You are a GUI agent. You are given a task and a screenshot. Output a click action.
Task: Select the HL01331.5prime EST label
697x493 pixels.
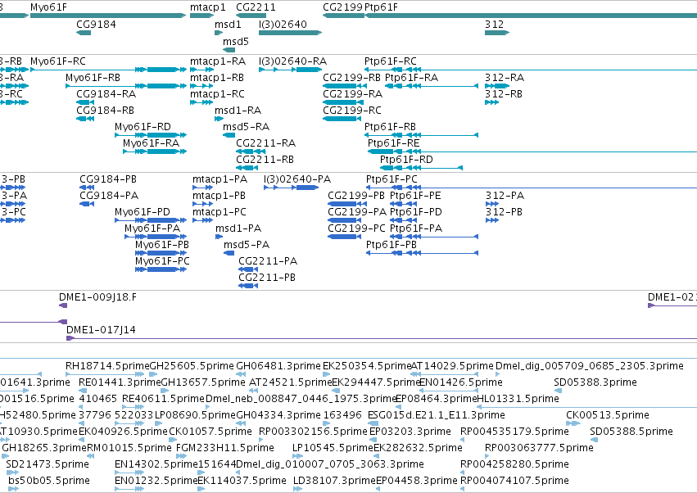(518, 399)
